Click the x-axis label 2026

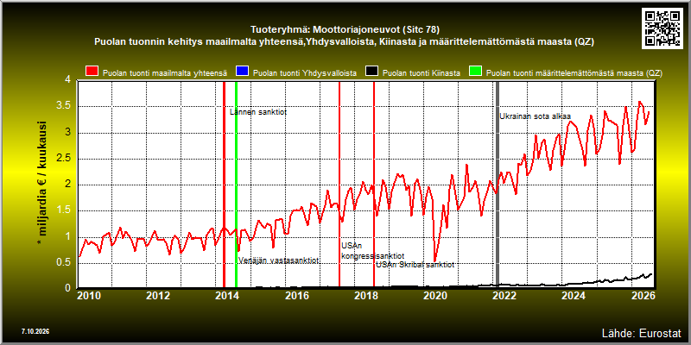(643, 296)
